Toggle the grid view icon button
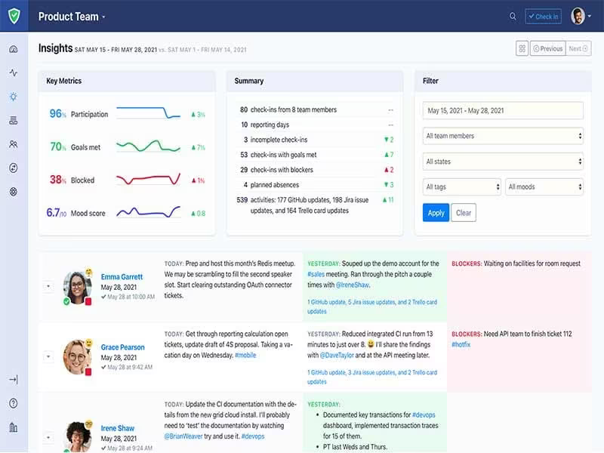This screenshot has height=453, width=604. [x=522, y=48]
